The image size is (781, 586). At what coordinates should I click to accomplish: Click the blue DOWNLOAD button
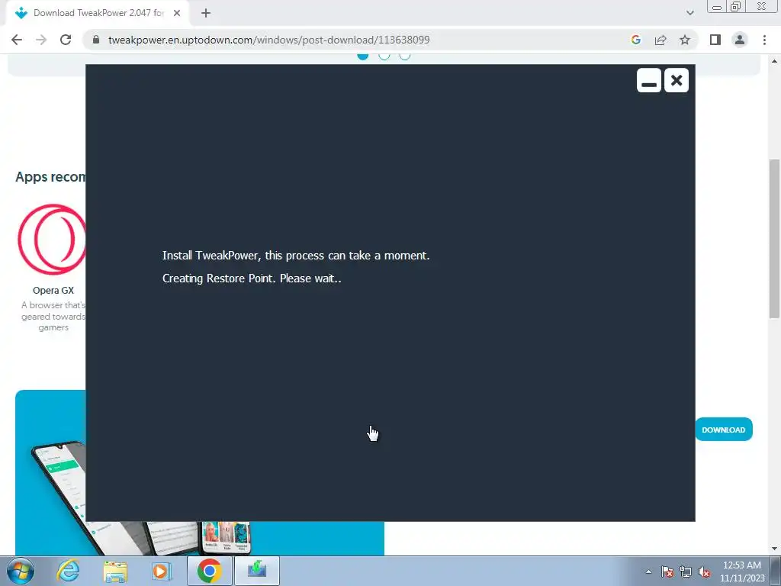(x=724, y=430)
